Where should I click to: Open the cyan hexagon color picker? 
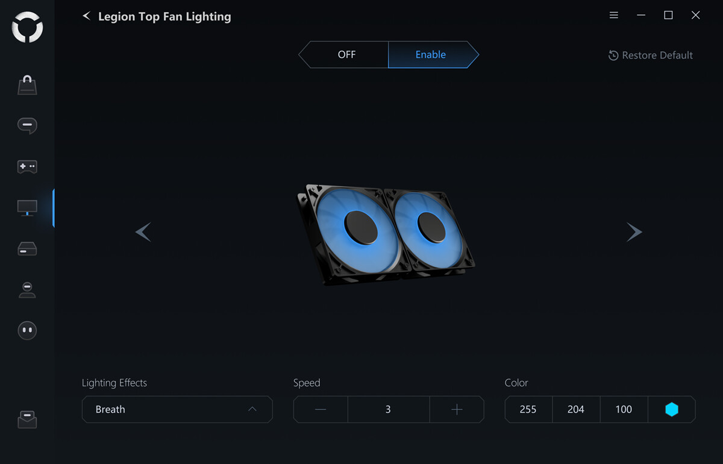[672, 410]
